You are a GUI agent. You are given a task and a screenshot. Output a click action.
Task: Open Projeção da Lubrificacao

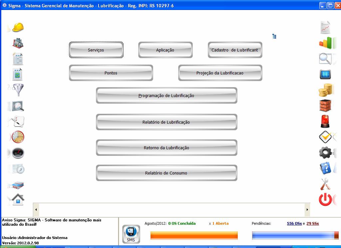pos(220,73)
